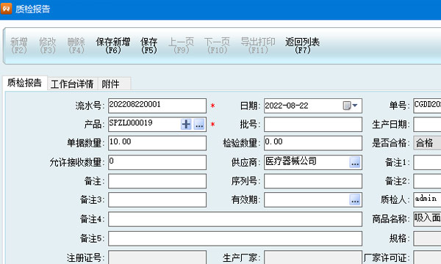441x264 pixels.
Task: Open the 附件 tab
Action: click(x=110, y=84)
